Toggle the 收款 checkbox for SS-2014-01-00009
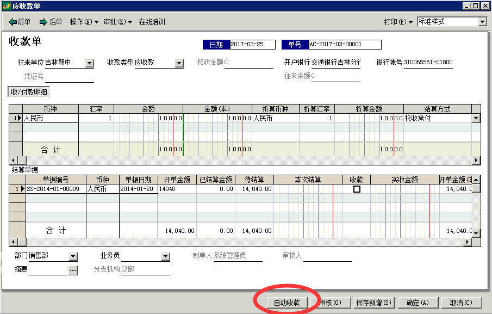492x314 pixels. tap(357, 189)
